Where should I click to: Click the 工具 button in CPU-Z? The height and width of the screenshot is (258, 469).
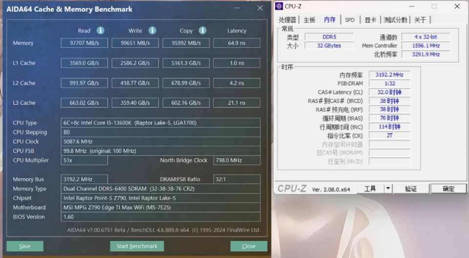coord(370,188)
